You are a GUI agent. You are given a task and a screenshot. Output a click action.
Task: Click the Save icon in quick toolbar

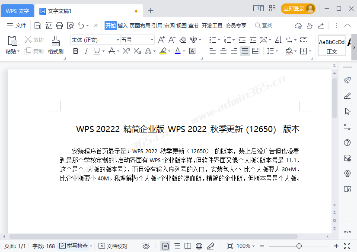point(38,25)
